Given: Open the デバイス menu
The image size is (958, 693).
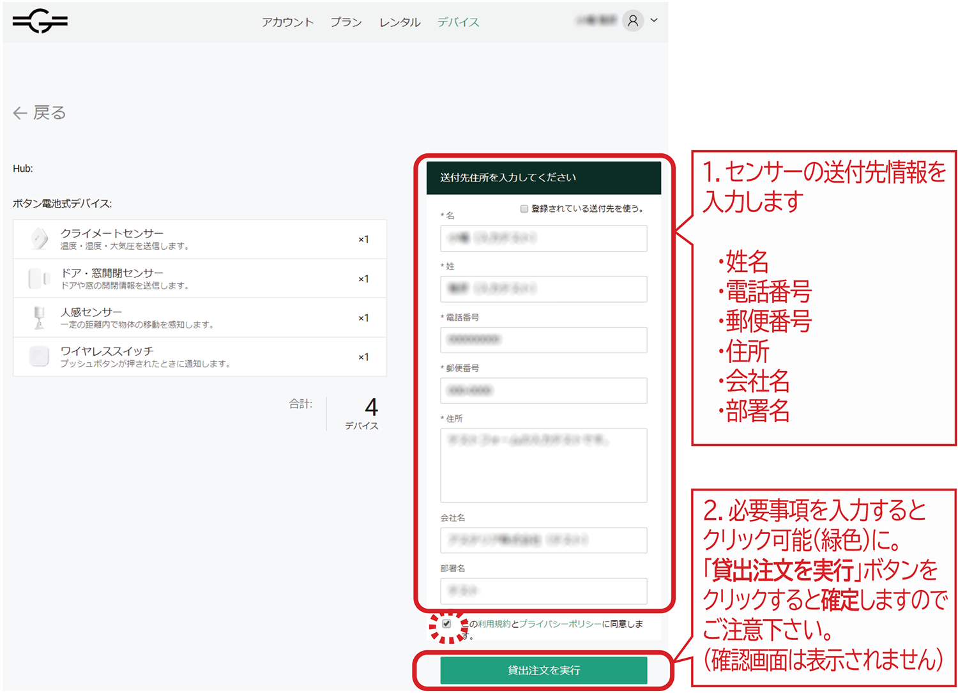Looking at the screenshot, I should click(458, 22).
